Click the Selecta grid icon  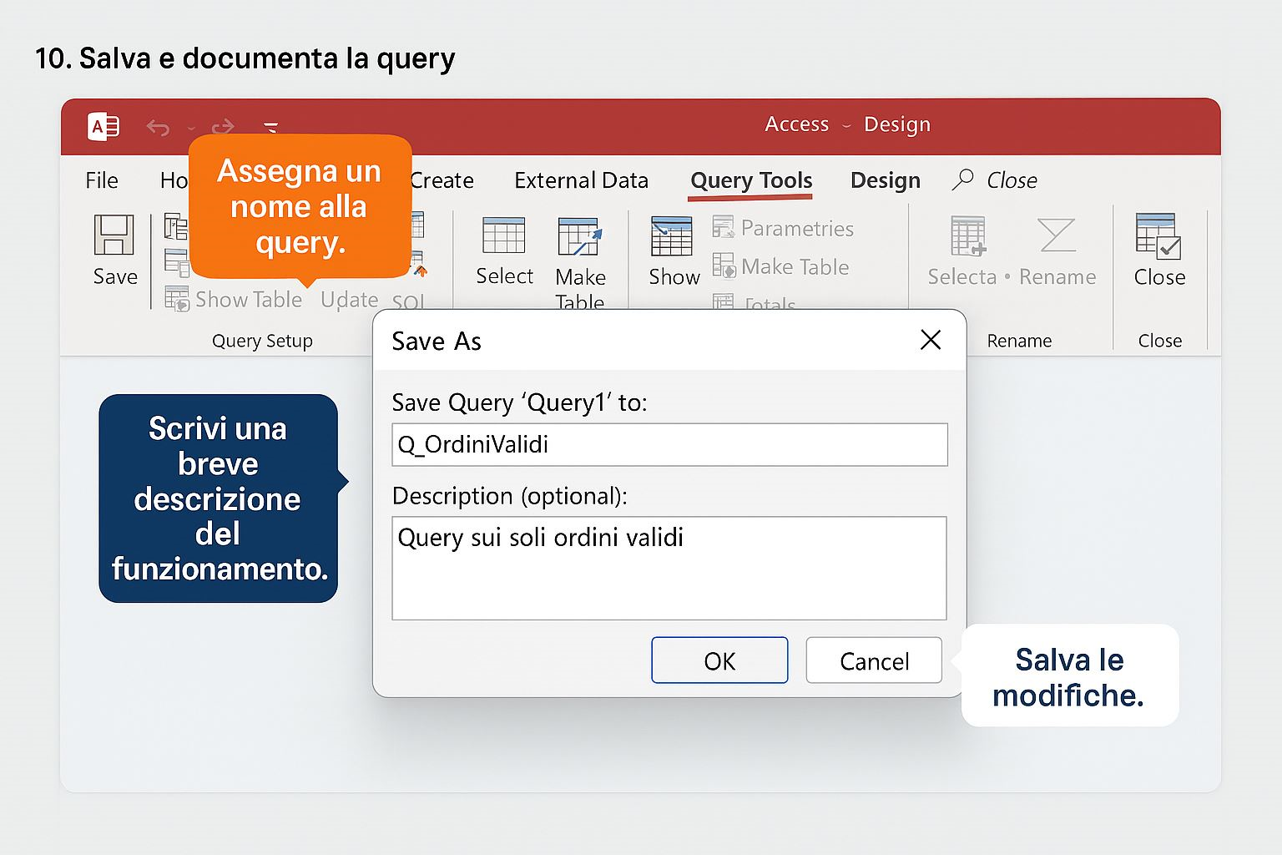tap(968, 235)
